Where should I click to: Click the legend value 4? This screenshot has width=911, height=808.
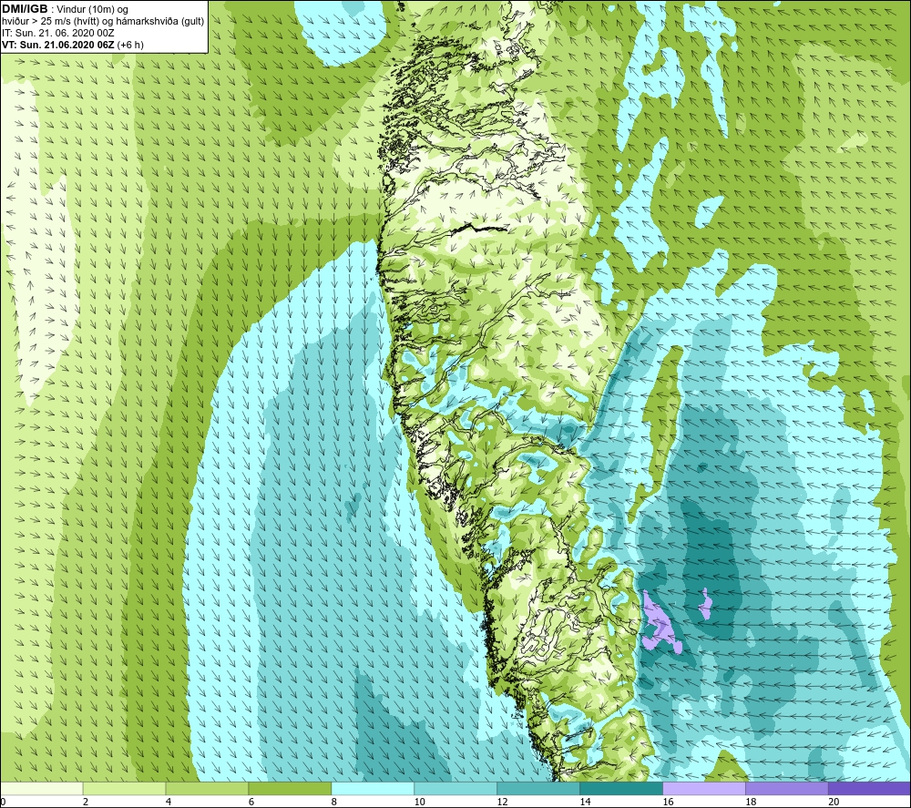169,802
